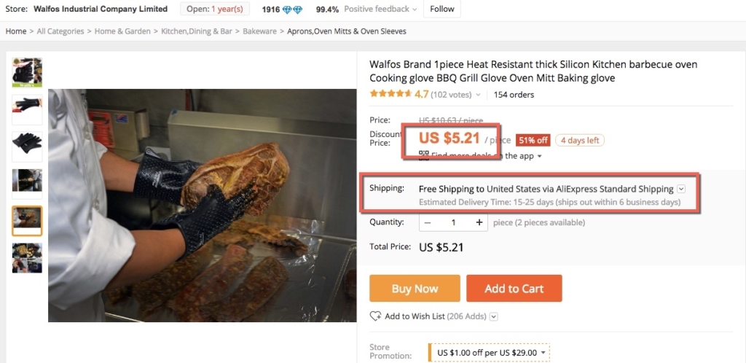Click the Add to Cart button

point(514,289)
